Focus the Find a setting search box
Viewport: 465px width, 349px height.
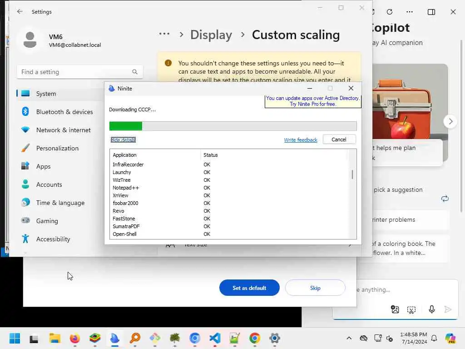pyautogui.click(x=79, y=72)
